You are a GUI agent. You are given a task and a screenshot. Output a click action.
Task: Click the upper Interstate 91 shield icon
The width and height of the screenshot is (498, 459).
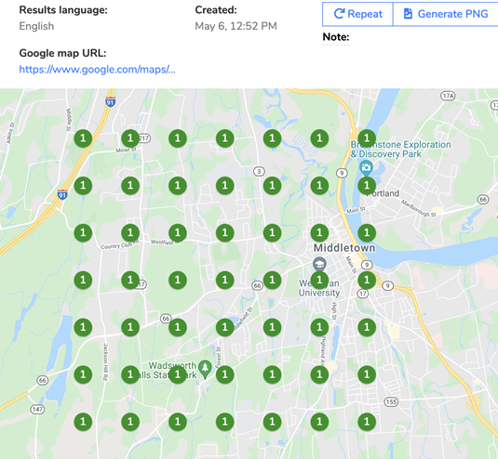[x=110, y=102]
